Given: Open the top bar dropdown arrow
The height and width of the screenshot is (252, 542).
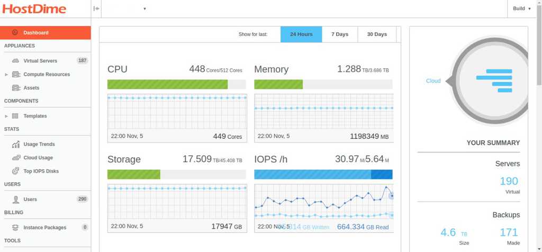Looking at the screenshot, I should tap(144, 8).
